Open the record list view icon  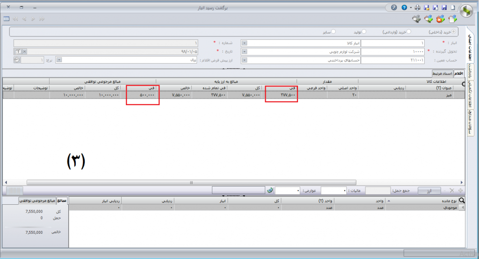pos(6,19)
